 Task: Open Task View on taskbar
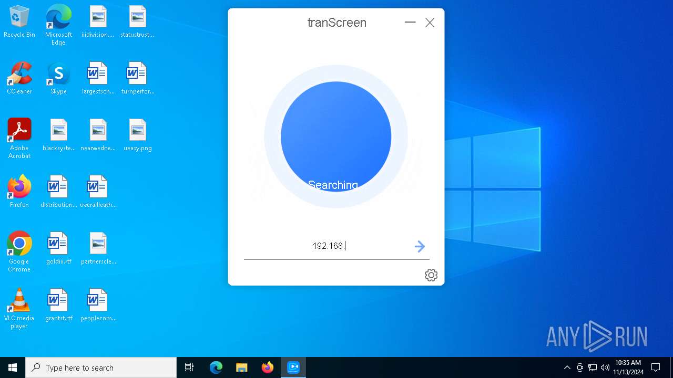[x=189, y=367]
